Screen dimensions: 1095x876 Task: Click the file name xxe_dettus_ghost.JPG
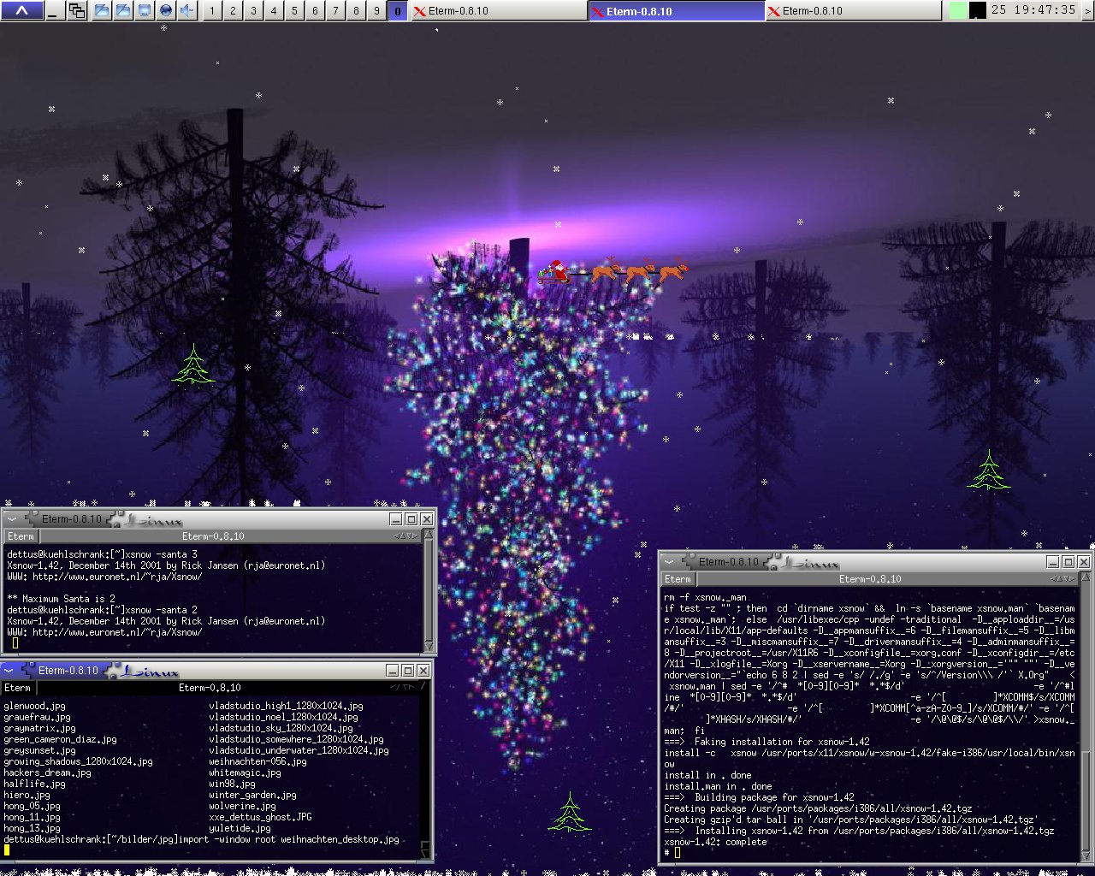[260, 817]
